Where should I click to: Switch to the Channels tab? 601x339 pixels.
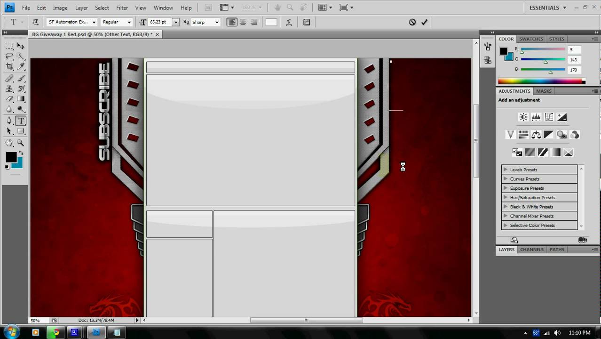(x=532, y=250)
